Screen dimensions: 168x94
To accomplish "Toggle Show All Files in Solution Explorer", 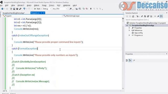I will tap(151, 16).
